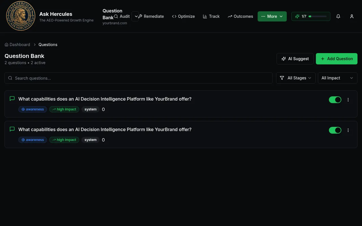Open first question about AI Decision Intelligence
This screenshot has height=226, width=362.
[x=105, y=99]
